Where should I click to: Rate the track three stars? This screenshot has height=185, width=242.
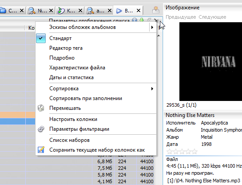(182, 152)
